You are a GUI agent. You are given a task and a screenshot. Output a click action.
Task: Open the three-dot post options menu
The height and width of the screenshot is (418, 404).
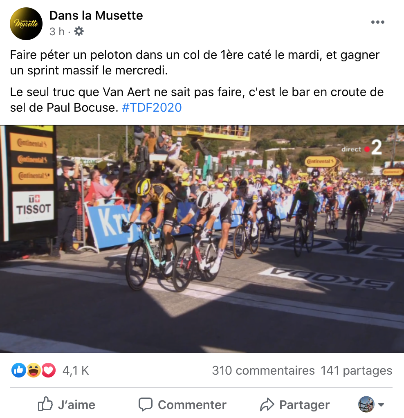tap(377, 22)
